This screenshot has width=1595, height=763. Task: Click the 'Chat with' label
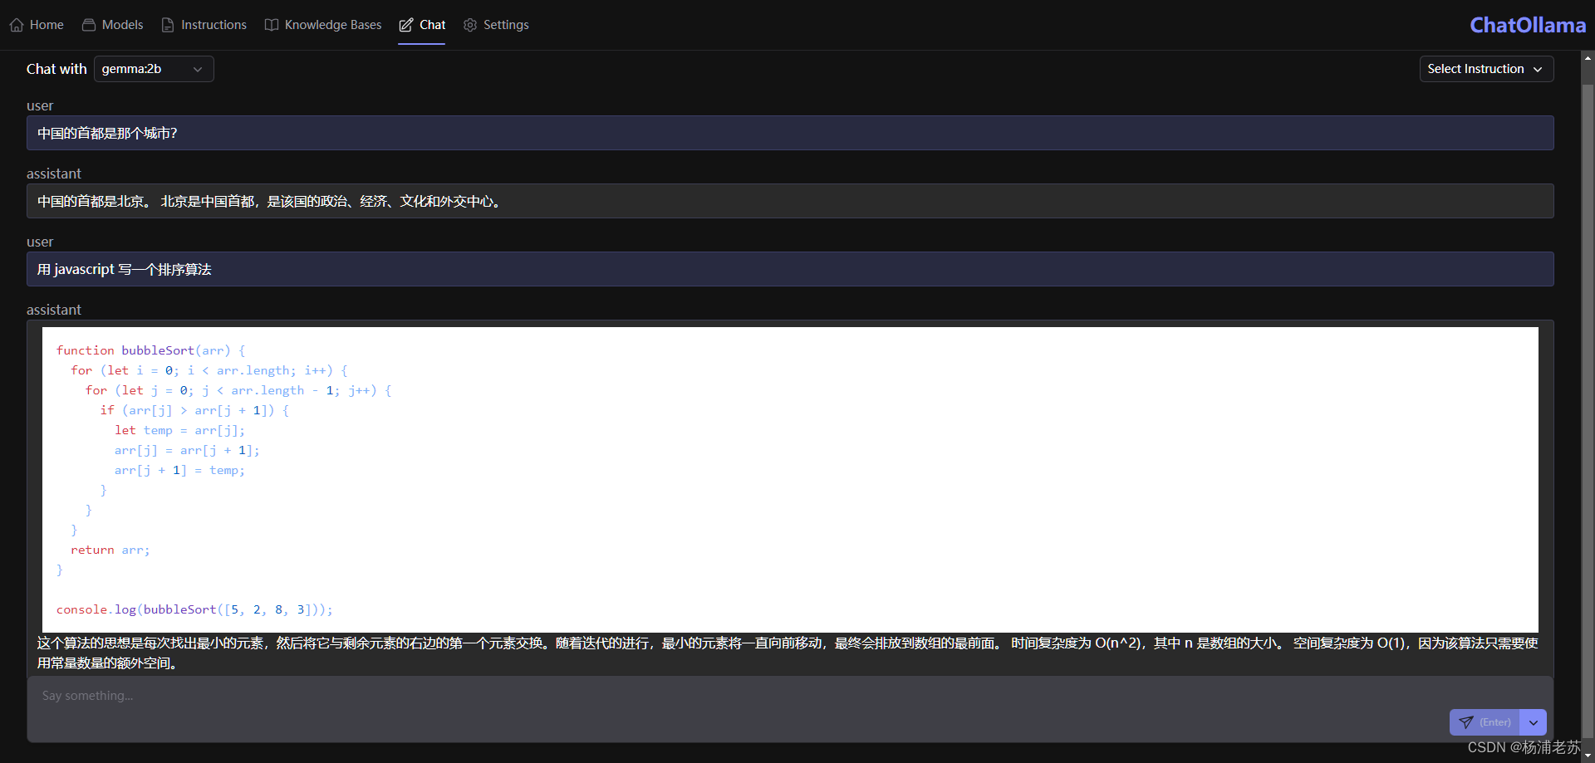pos(56,69)
